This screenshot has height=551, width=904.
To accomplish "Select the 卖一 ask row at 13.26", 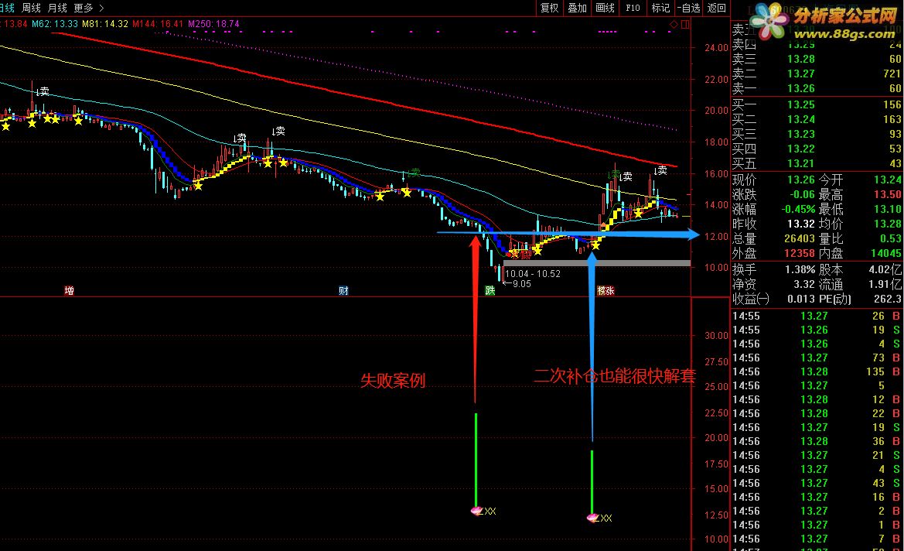I will pyautogui.click(x=817, y=88).
